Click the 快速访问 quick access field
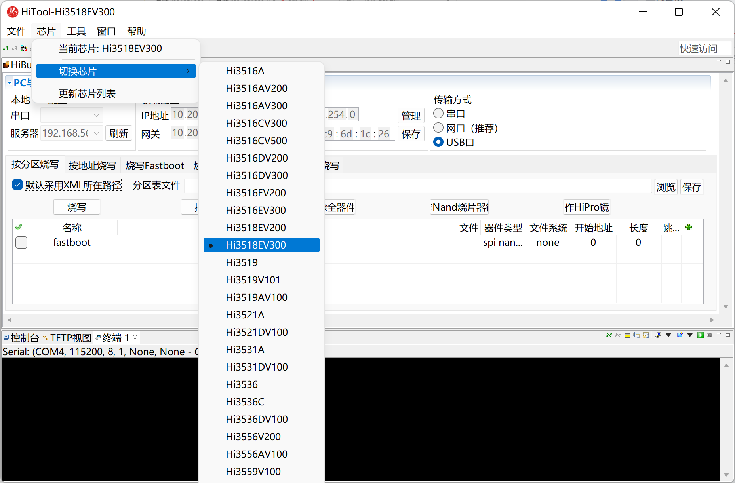 [705, 48]
